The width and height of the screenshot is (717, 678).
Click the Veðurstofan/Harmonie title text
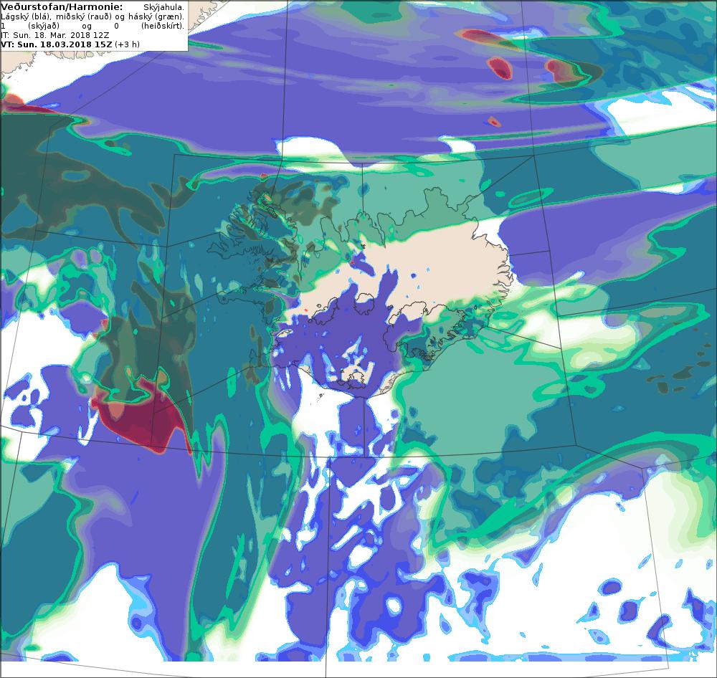click(x=62, y=7)
